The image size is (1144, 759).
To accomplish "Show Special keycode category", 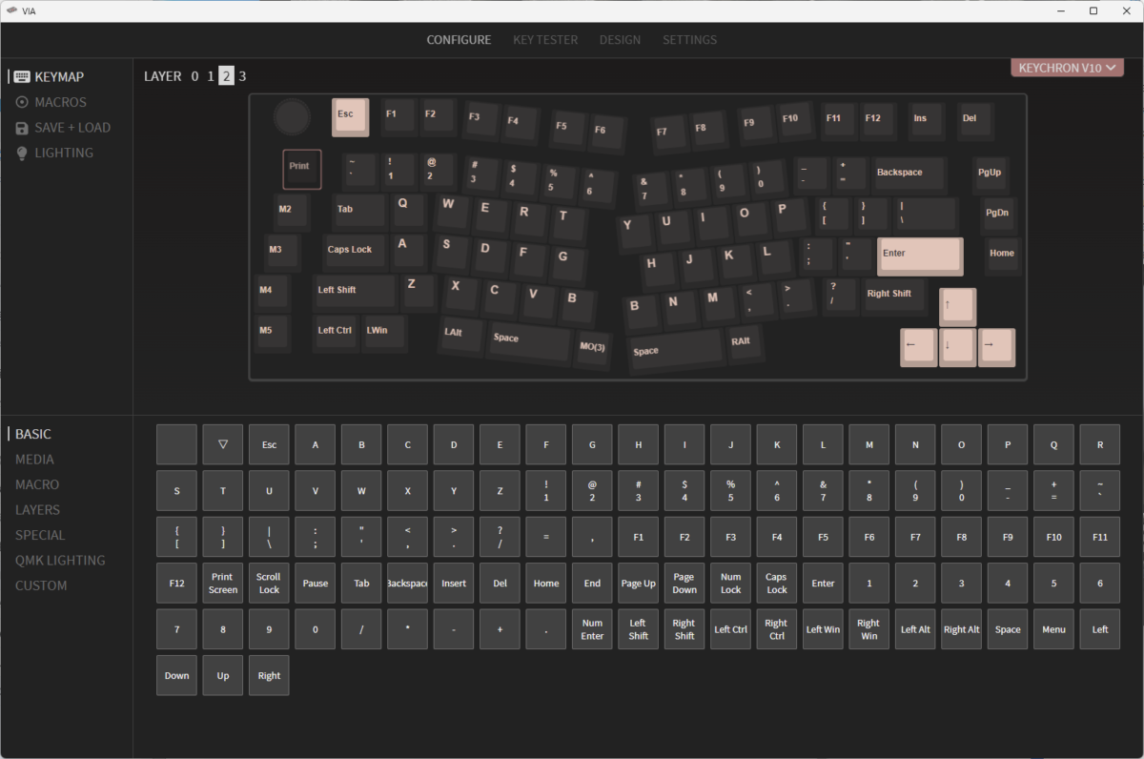I will [x=40, y=535].
